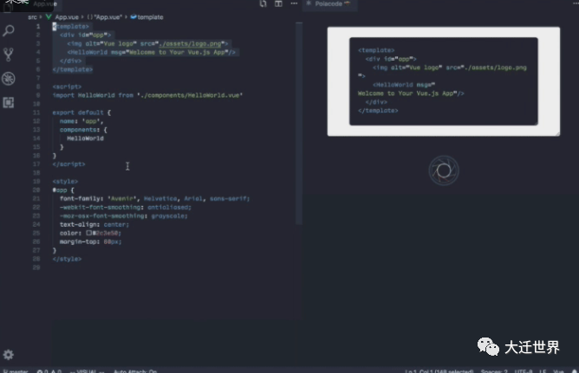Click the open changes icon in editor toolbar

263,3
